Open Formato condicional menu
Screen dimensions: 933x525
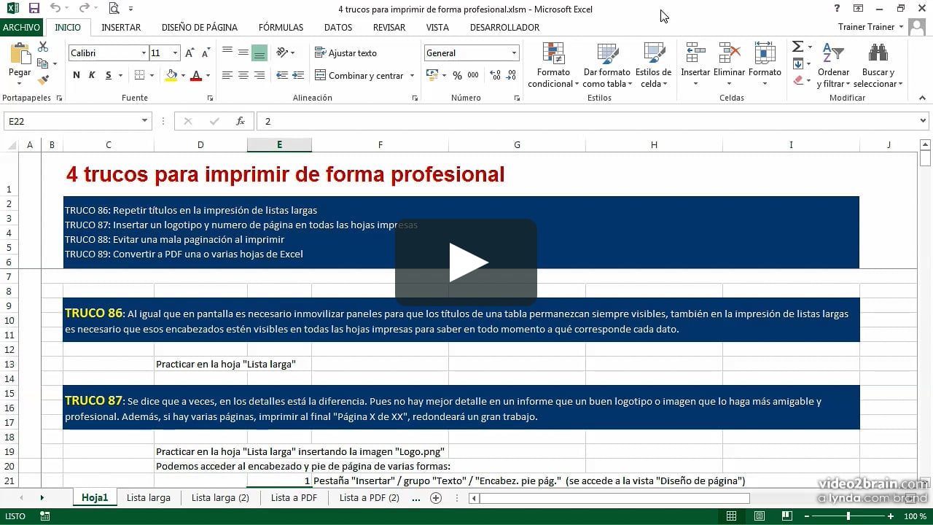click(x=553, y=65)
